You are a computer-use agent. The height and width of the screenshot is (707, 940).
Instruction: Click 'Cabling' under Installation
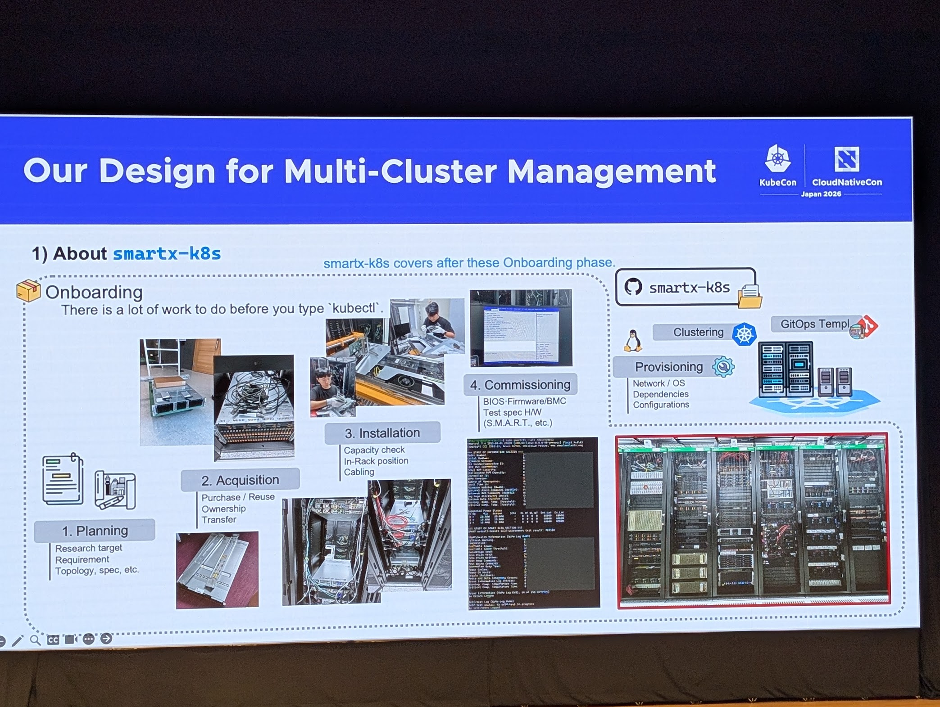tap(359, 472)
